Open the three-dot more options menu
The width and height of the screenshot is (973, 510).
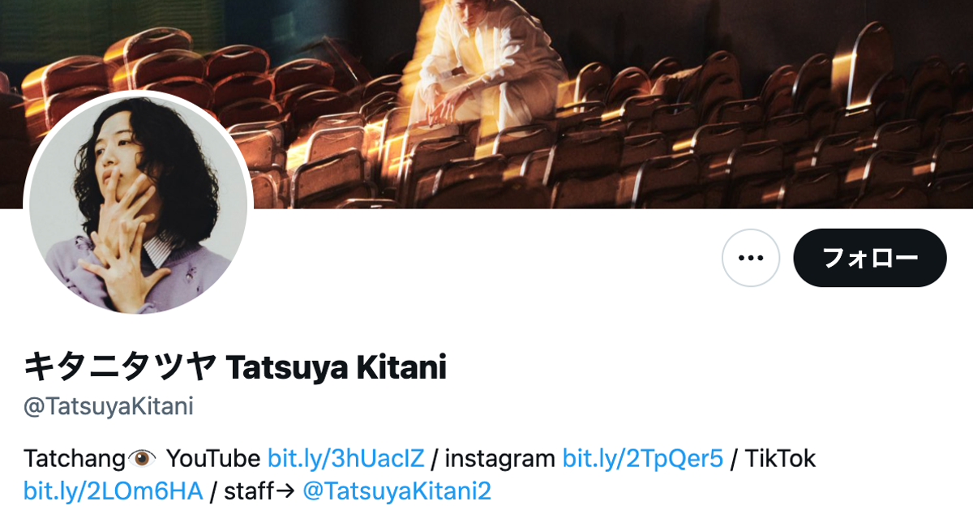[x=751, y=258]
